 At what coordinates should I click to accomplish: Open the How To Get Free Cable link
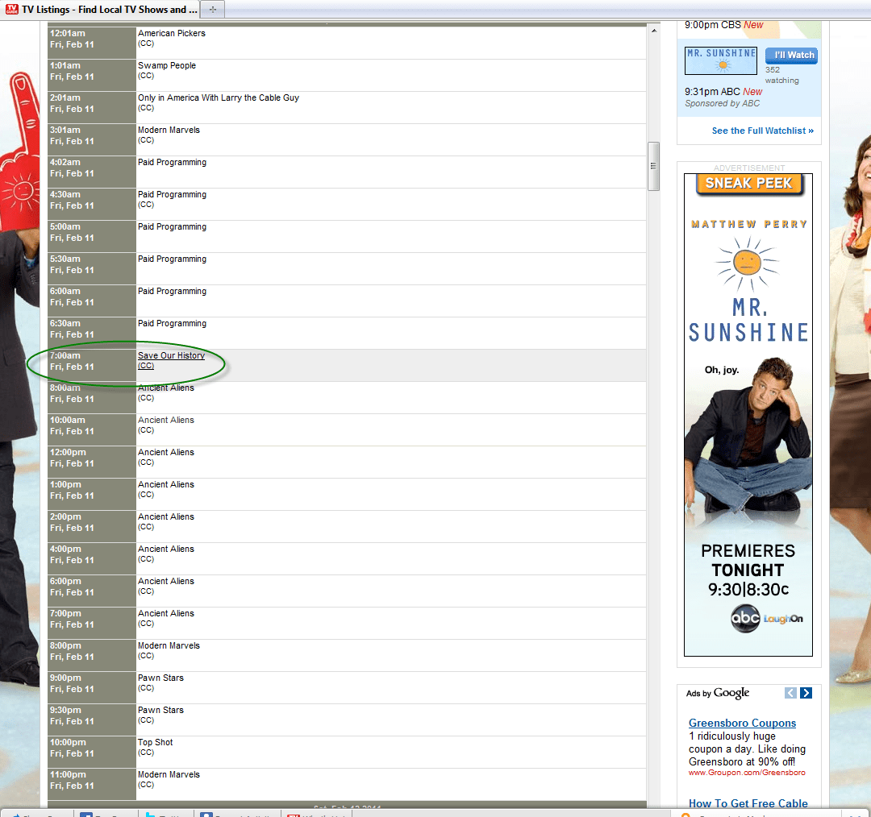pyautogui.click(x=748, y=803)
